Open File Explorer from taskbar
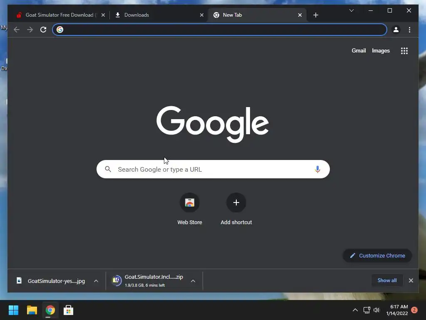Viewport: 426px width, 320px height. pyautogui.click(x=32, y=310)
